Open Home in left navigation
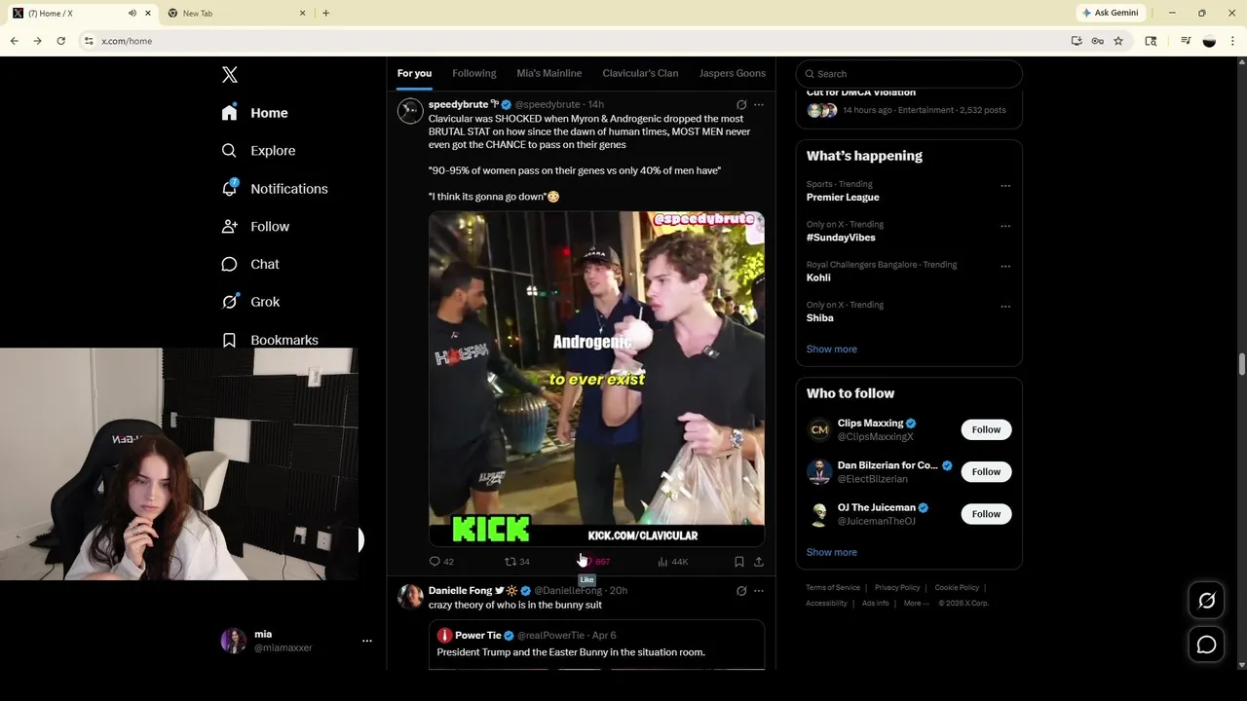Viewport: 1247px width, 701px height. click(254, 113)
